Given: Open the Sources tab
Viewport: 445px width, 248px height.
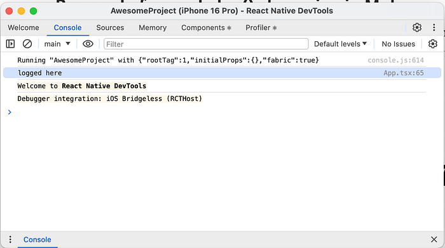Looking at the screenshot, I should pyautogui.click(x=110, y=27).
